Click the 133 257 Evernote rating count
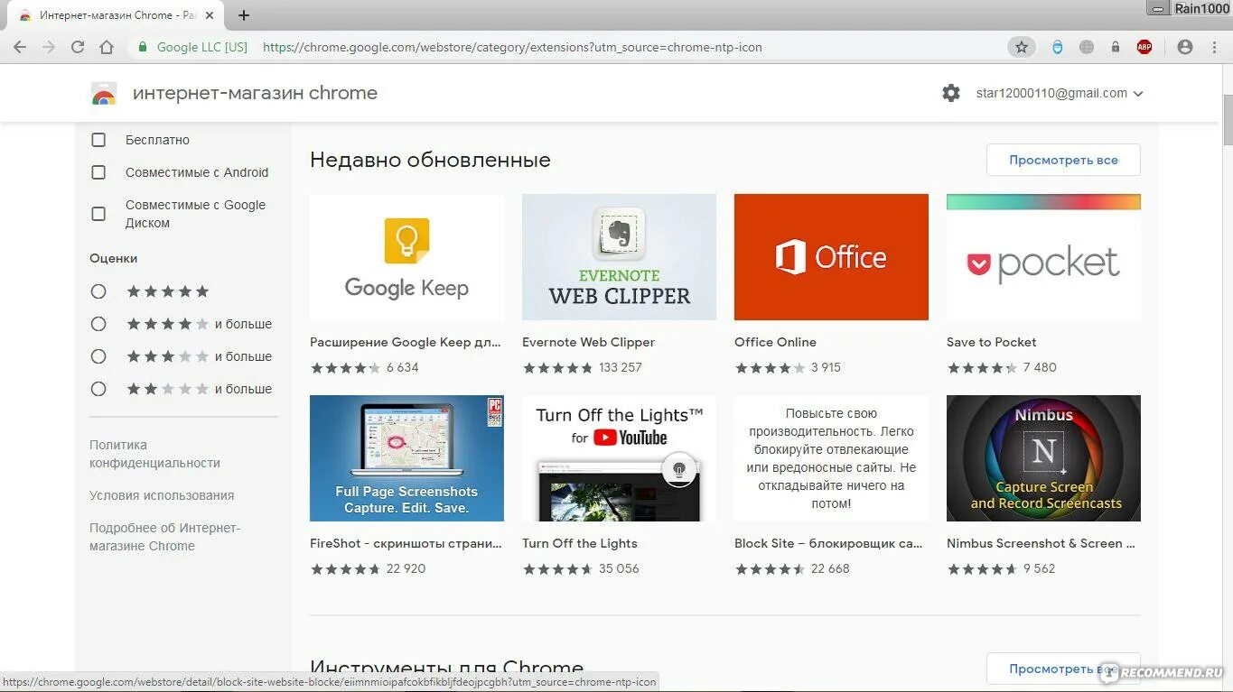Image resolution: width=1233 pixels, height=692 pixels. point(621,367)
